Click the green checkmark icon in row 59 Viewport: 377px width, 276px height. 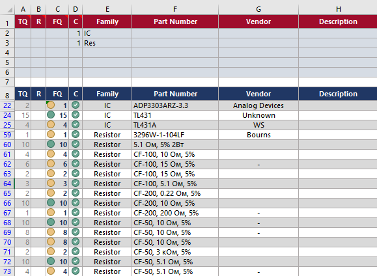[x=76, y=134]
